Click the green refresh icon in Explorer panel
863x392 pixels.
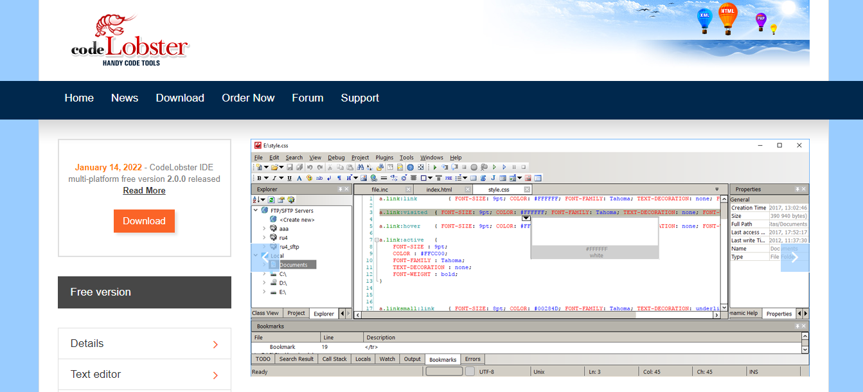coord(272,200)
